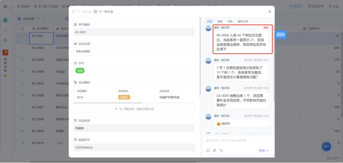Viewport: 343px width, 163px height.
Task: Expand the send options arrow beside 发送
Action: [267, 150]
